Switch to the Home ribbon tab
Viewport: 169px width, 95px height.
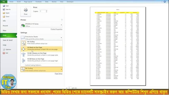(11, 2)
